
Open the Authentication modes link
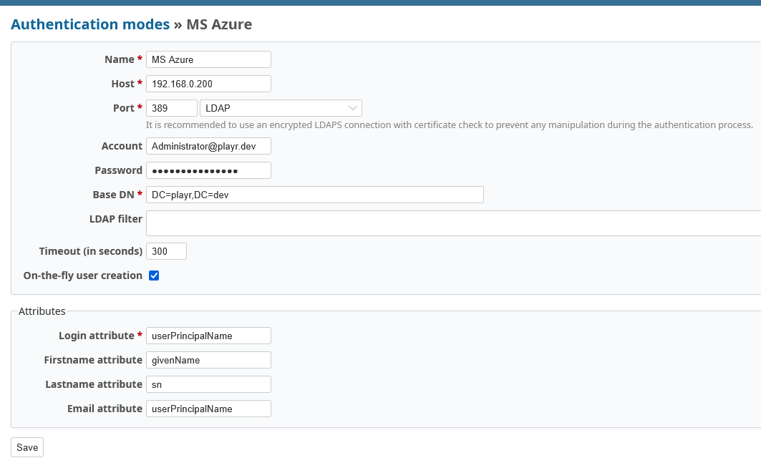coord(90,24)
